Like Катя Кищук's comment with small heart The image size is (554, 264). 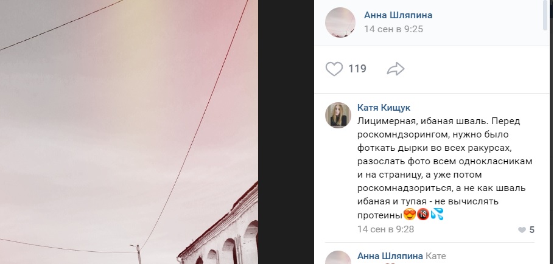522,230
